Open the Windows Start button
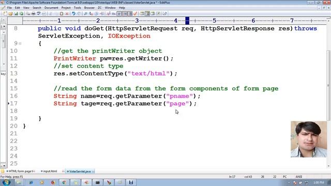This screenshot has height=186, width=331. tap(6, 182)
